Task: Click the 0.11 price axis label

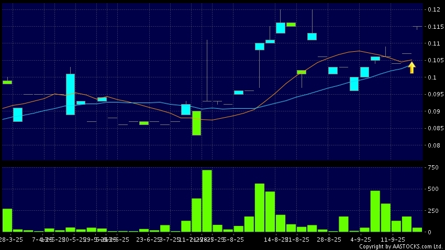Action: point(434,43)
